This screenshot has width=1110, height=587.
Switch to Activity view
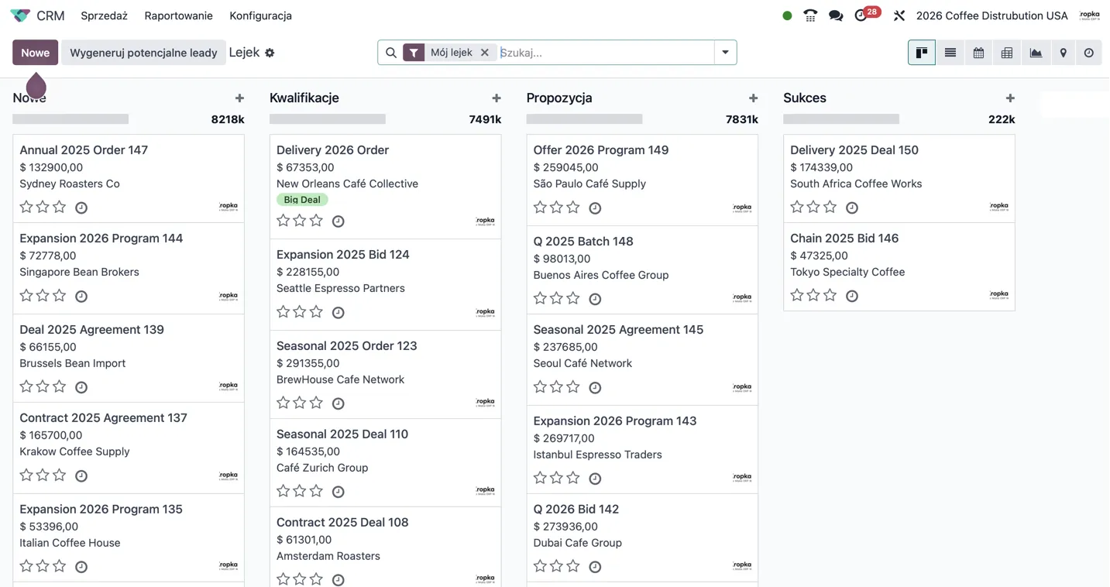coord(1089,53)
